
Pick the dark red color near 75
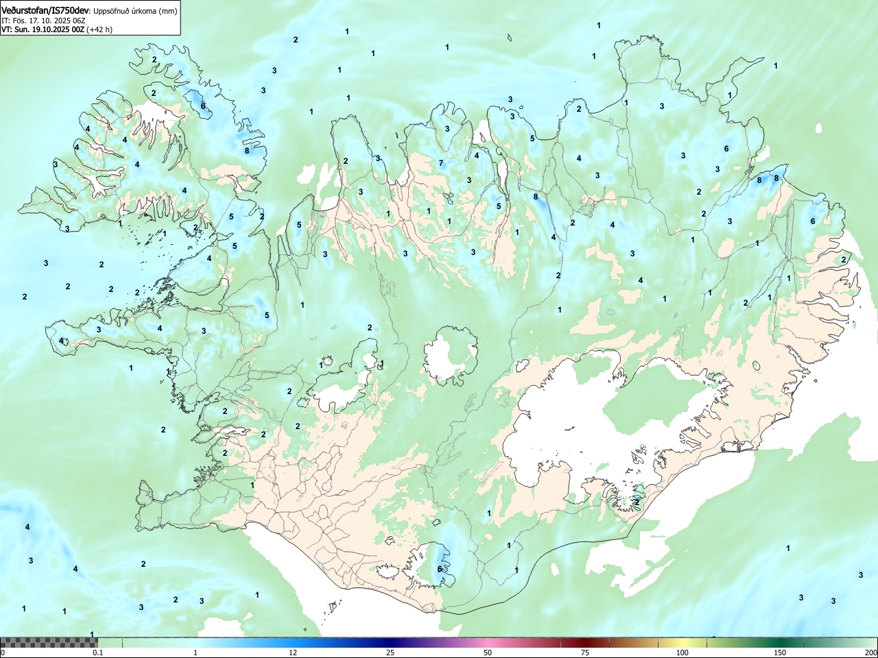point(584,642)
